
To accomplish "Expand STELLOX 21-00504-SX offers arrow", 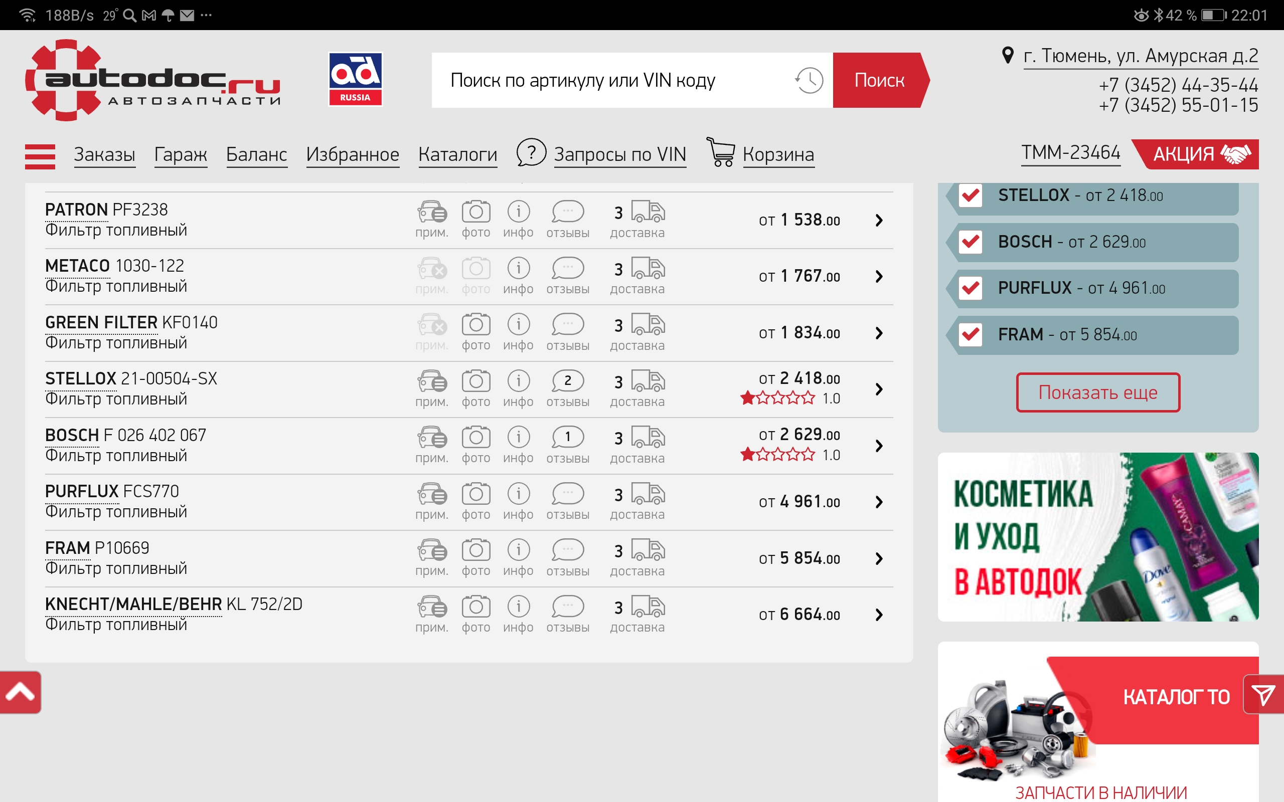I will 879,389.
